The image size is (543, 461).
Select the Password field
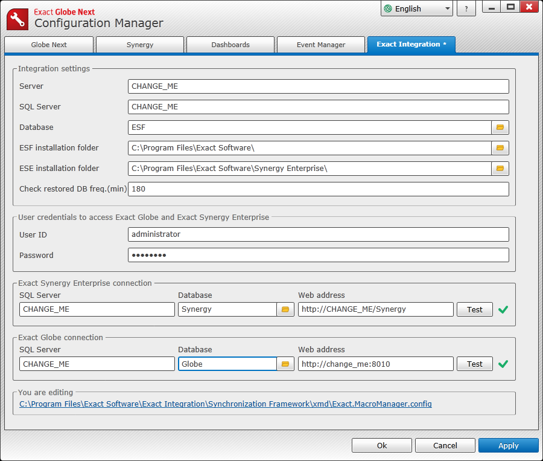coord(318,255)
